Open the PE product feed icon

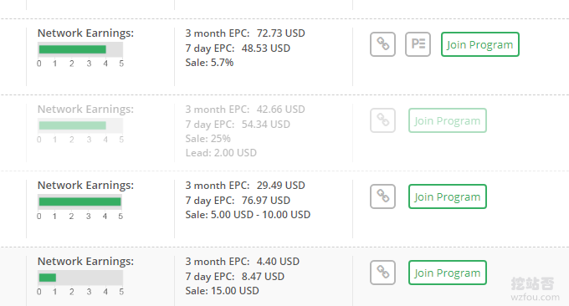point(418,44)
